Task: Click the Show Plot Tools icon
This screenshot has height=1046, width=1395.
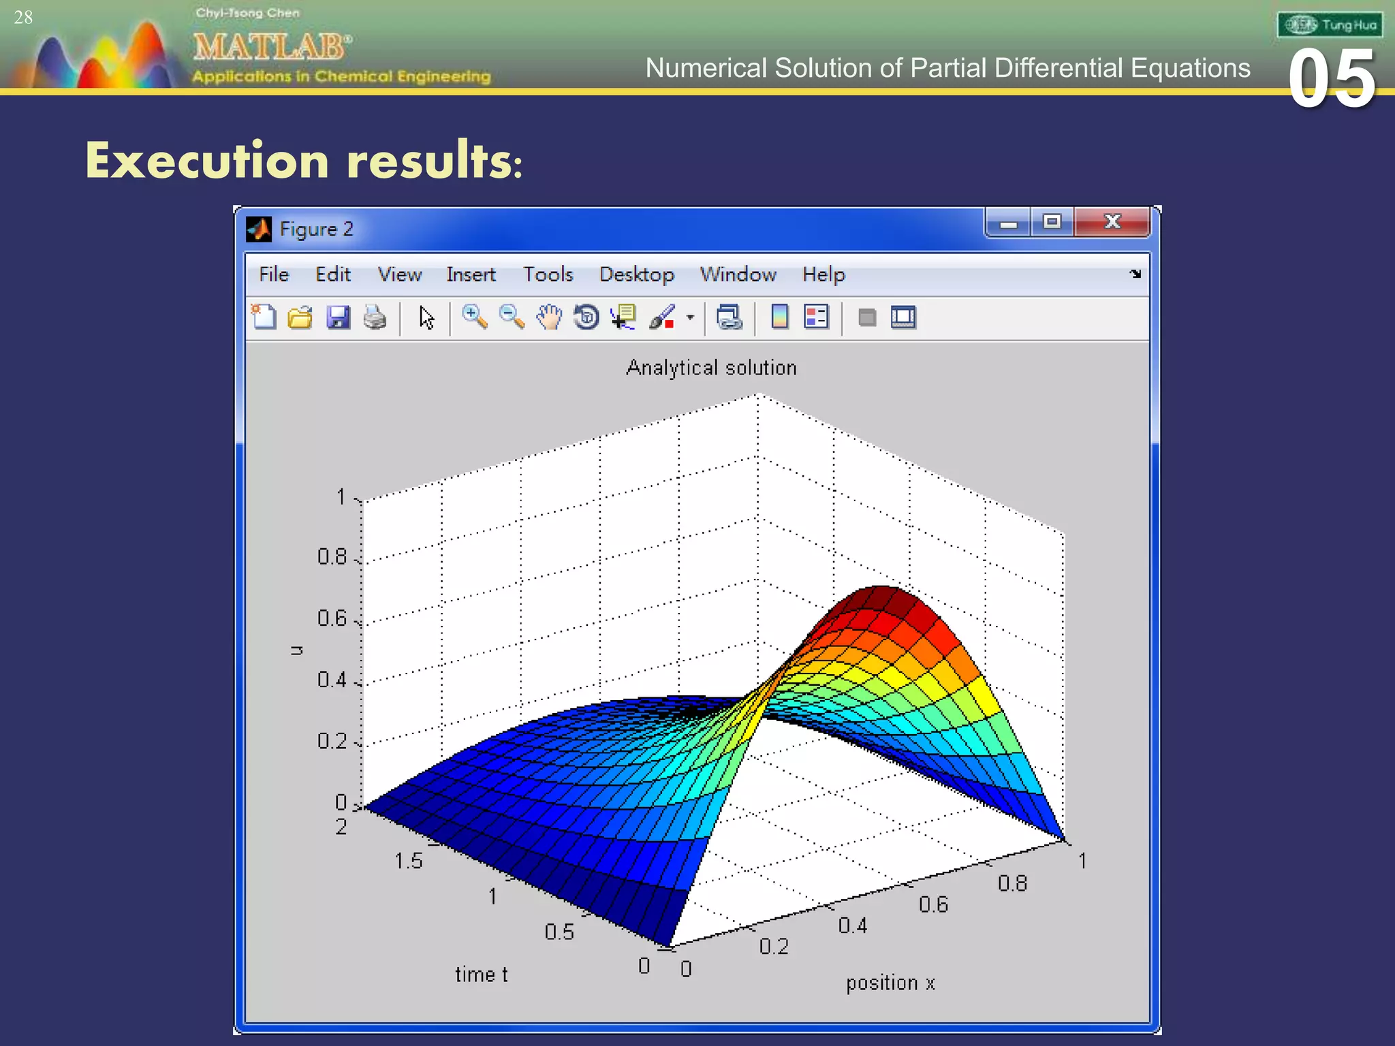Action: [904, 317]
